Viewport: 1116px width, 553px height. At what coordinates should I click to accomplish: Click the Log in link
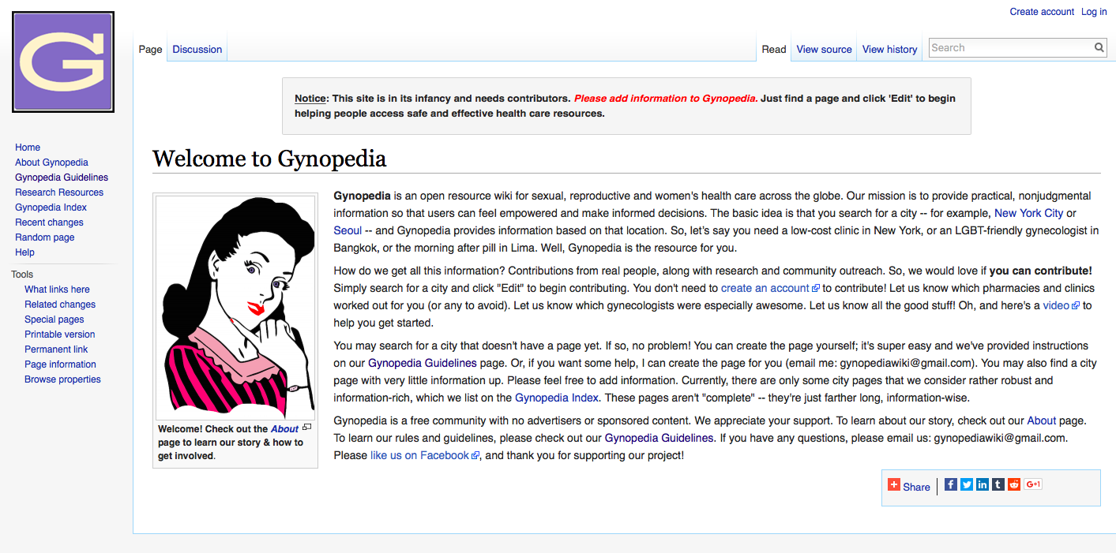[1093, 11]
